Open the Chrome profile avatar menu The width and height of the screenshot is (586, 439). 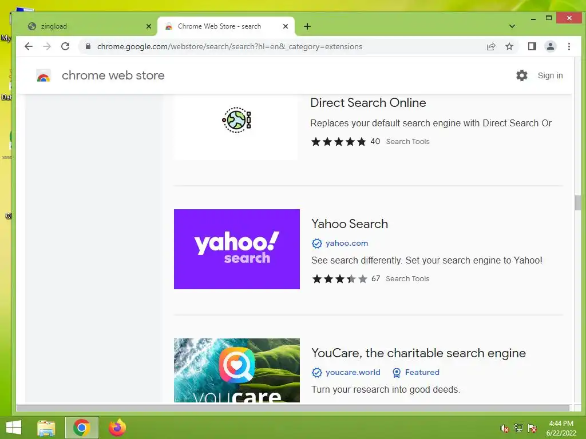(x=550, y=46)
